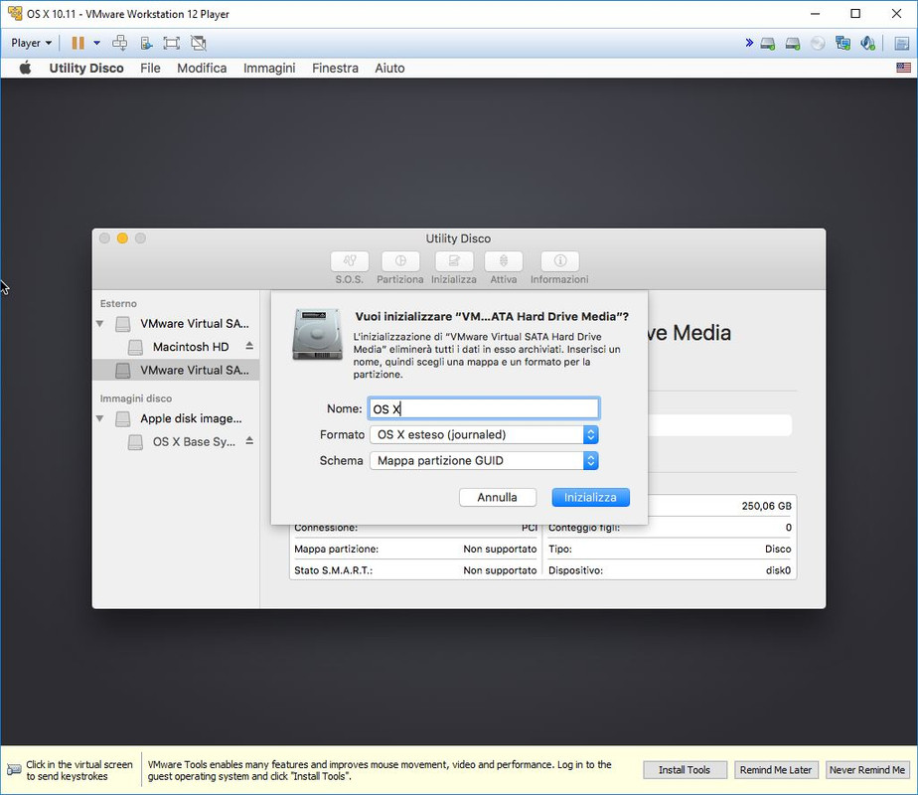Collapse the Apple disk image tree
Image resolution: width=918 pixels, height=795 pixels.
click(100, 418)
